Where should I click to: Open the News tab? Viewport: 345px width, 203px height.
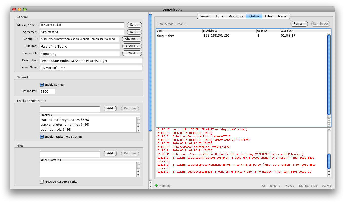(x=282, y=16)
